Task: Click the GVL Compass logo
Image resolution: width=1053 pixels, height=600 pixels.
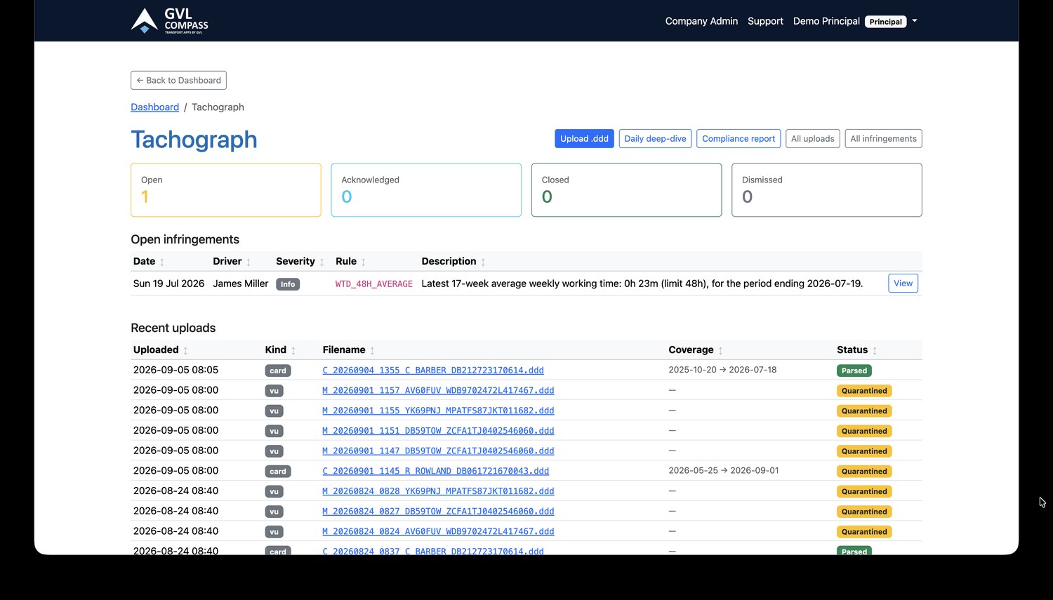Action: (169, 21)
